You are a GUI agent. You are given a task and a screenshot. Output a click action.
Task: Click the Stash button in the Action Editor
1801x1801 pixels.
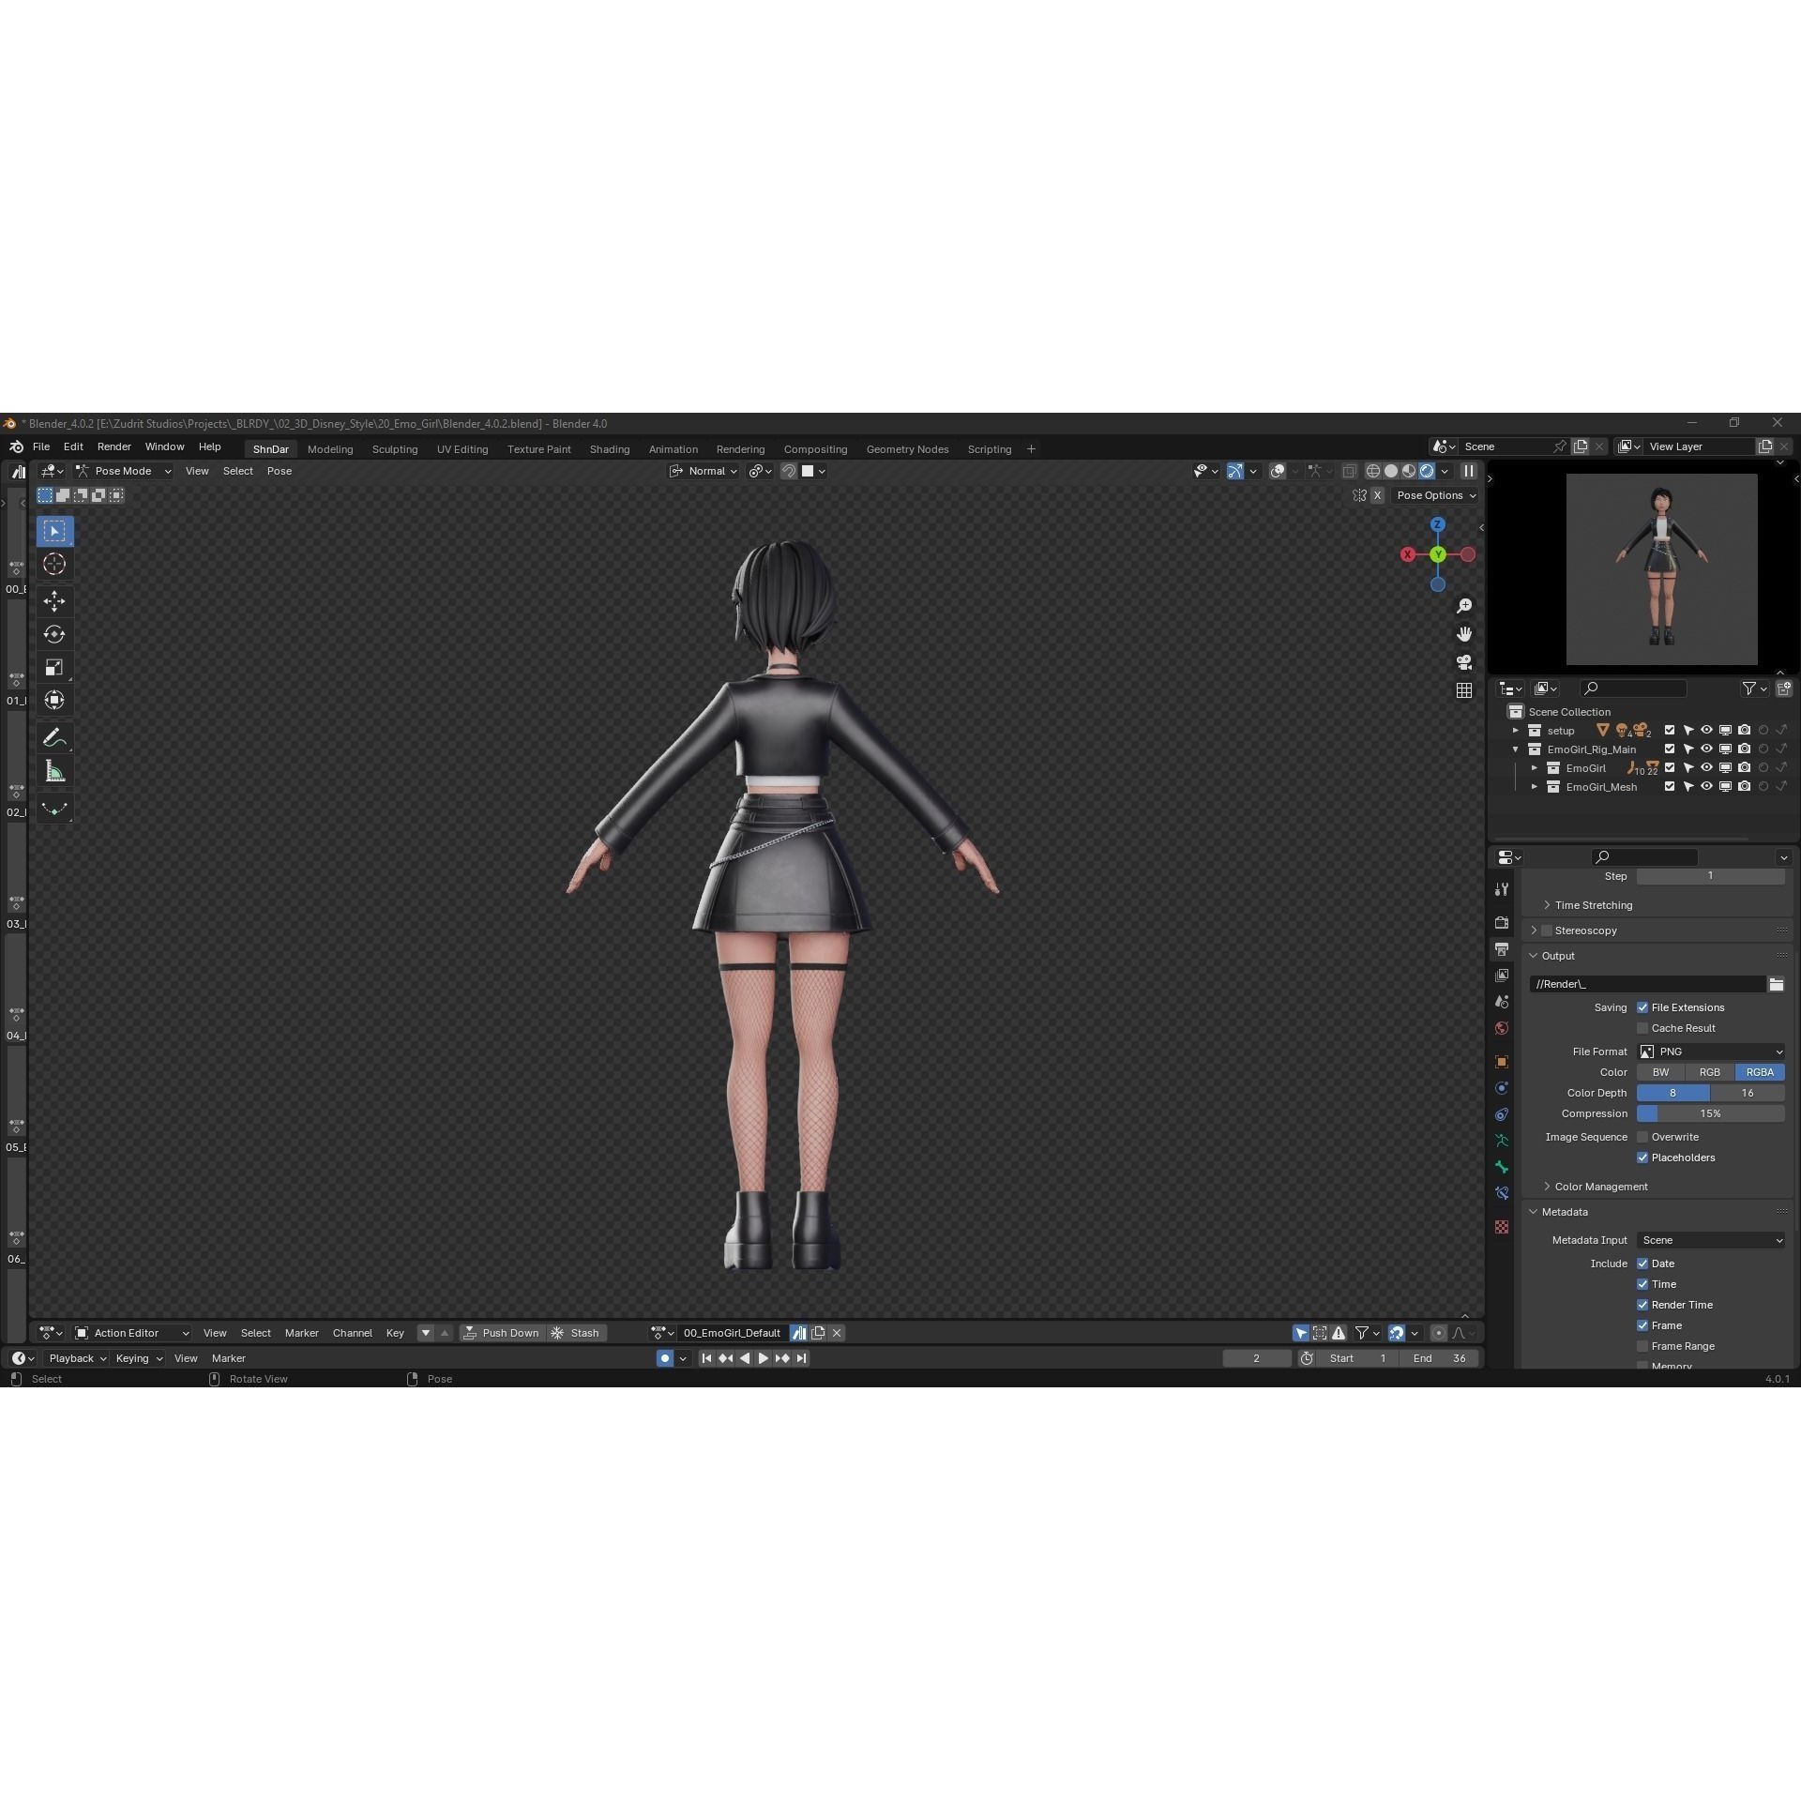click(x=578, y=1333)
